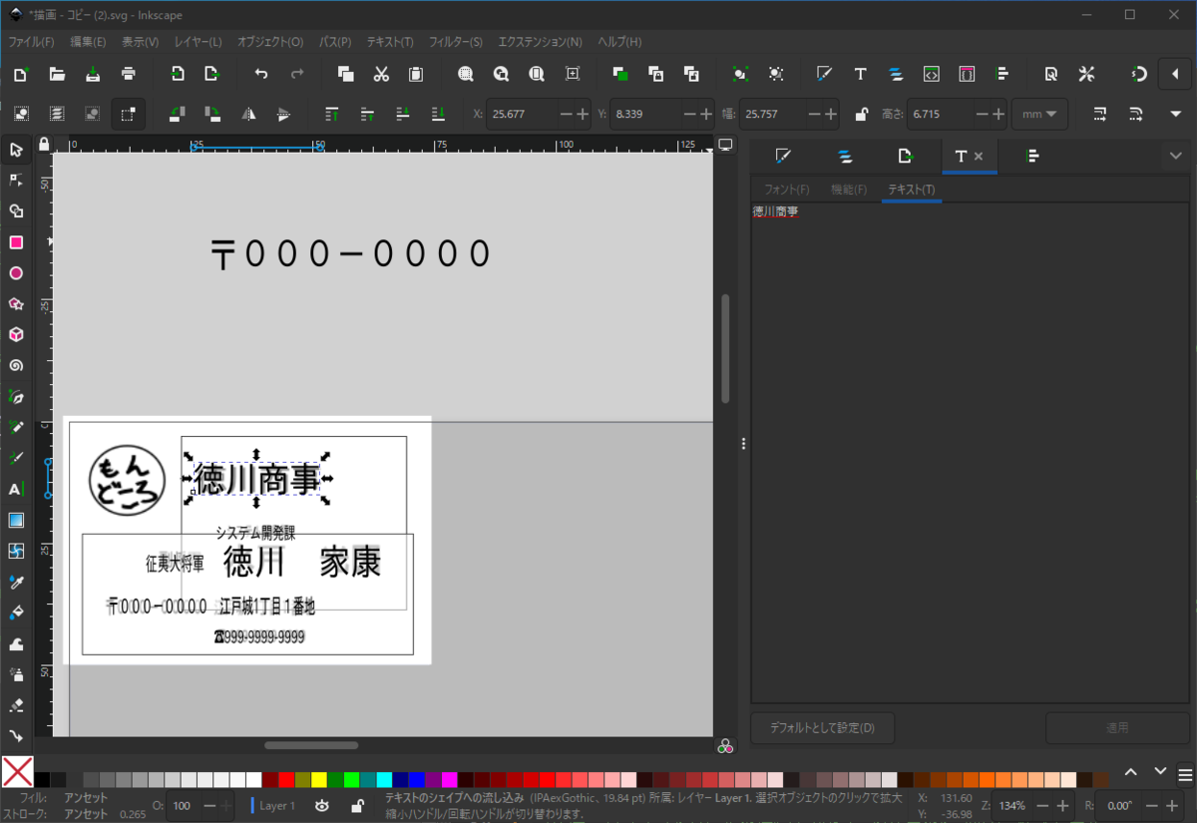Open the オブジェクト(O) menu
1197x823 pixels.
(x=270, y=42)
